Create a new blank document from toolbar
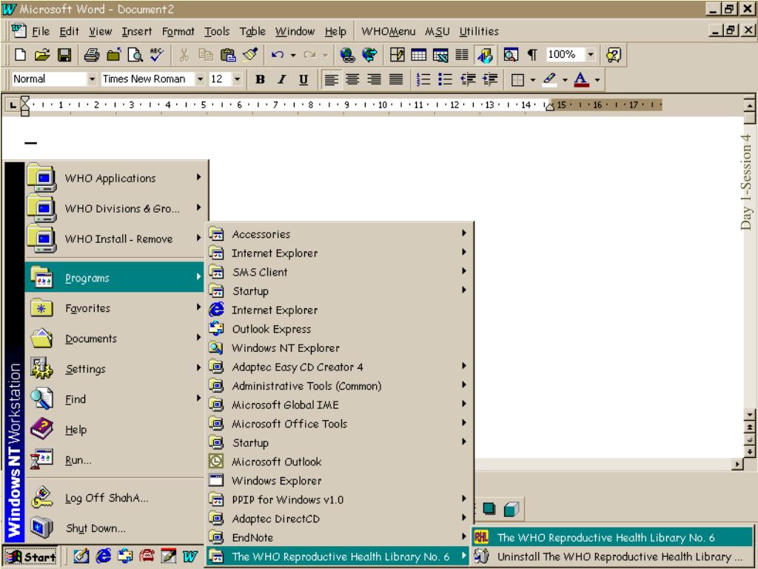 [20, 55]
